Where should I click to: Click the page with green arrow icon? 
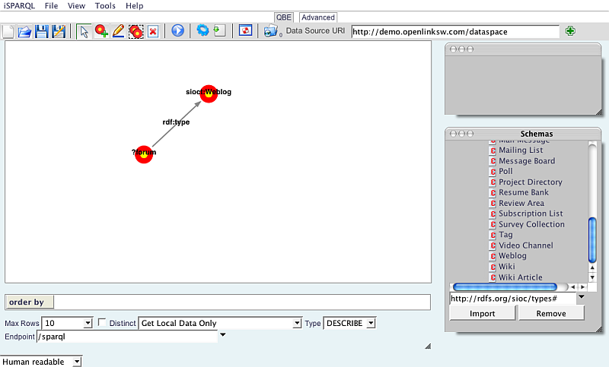tap(220, 30)
